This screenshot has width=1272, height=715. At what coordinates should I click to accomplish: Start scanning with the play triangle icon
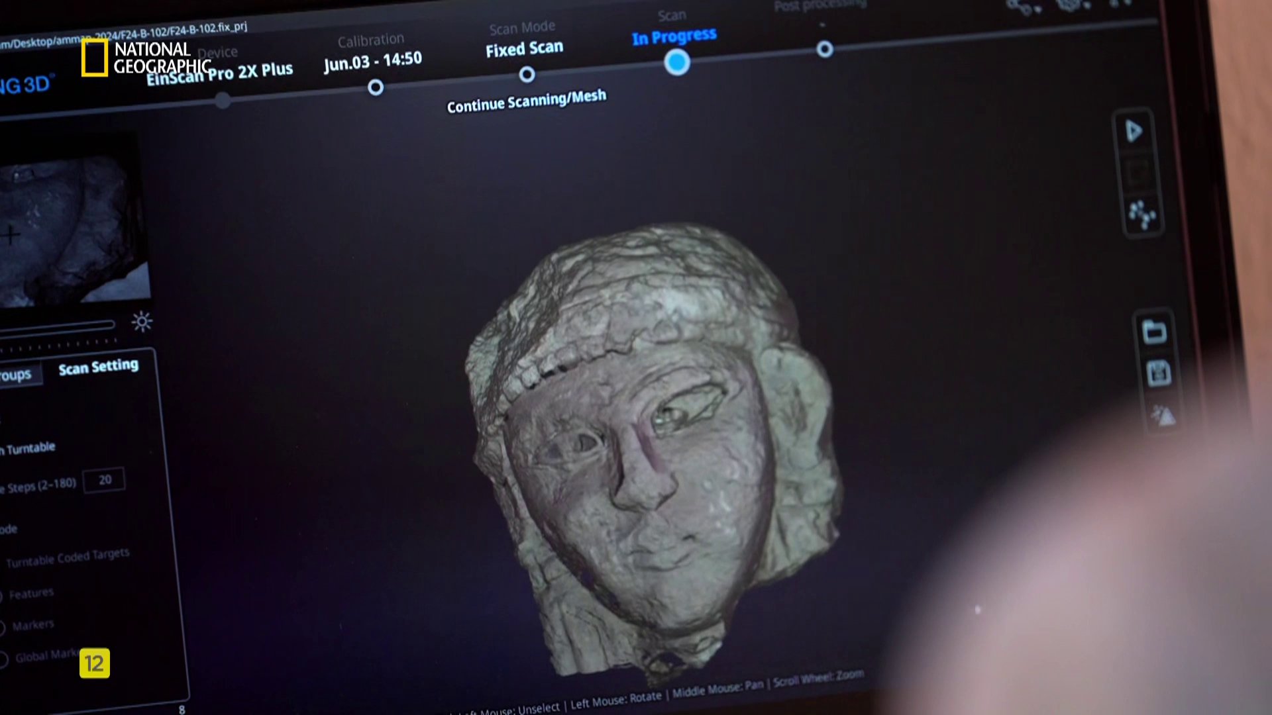1134,131
